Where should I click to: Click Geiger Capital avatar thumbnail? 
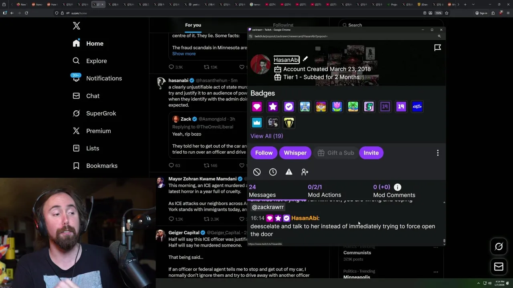(161, 236)
